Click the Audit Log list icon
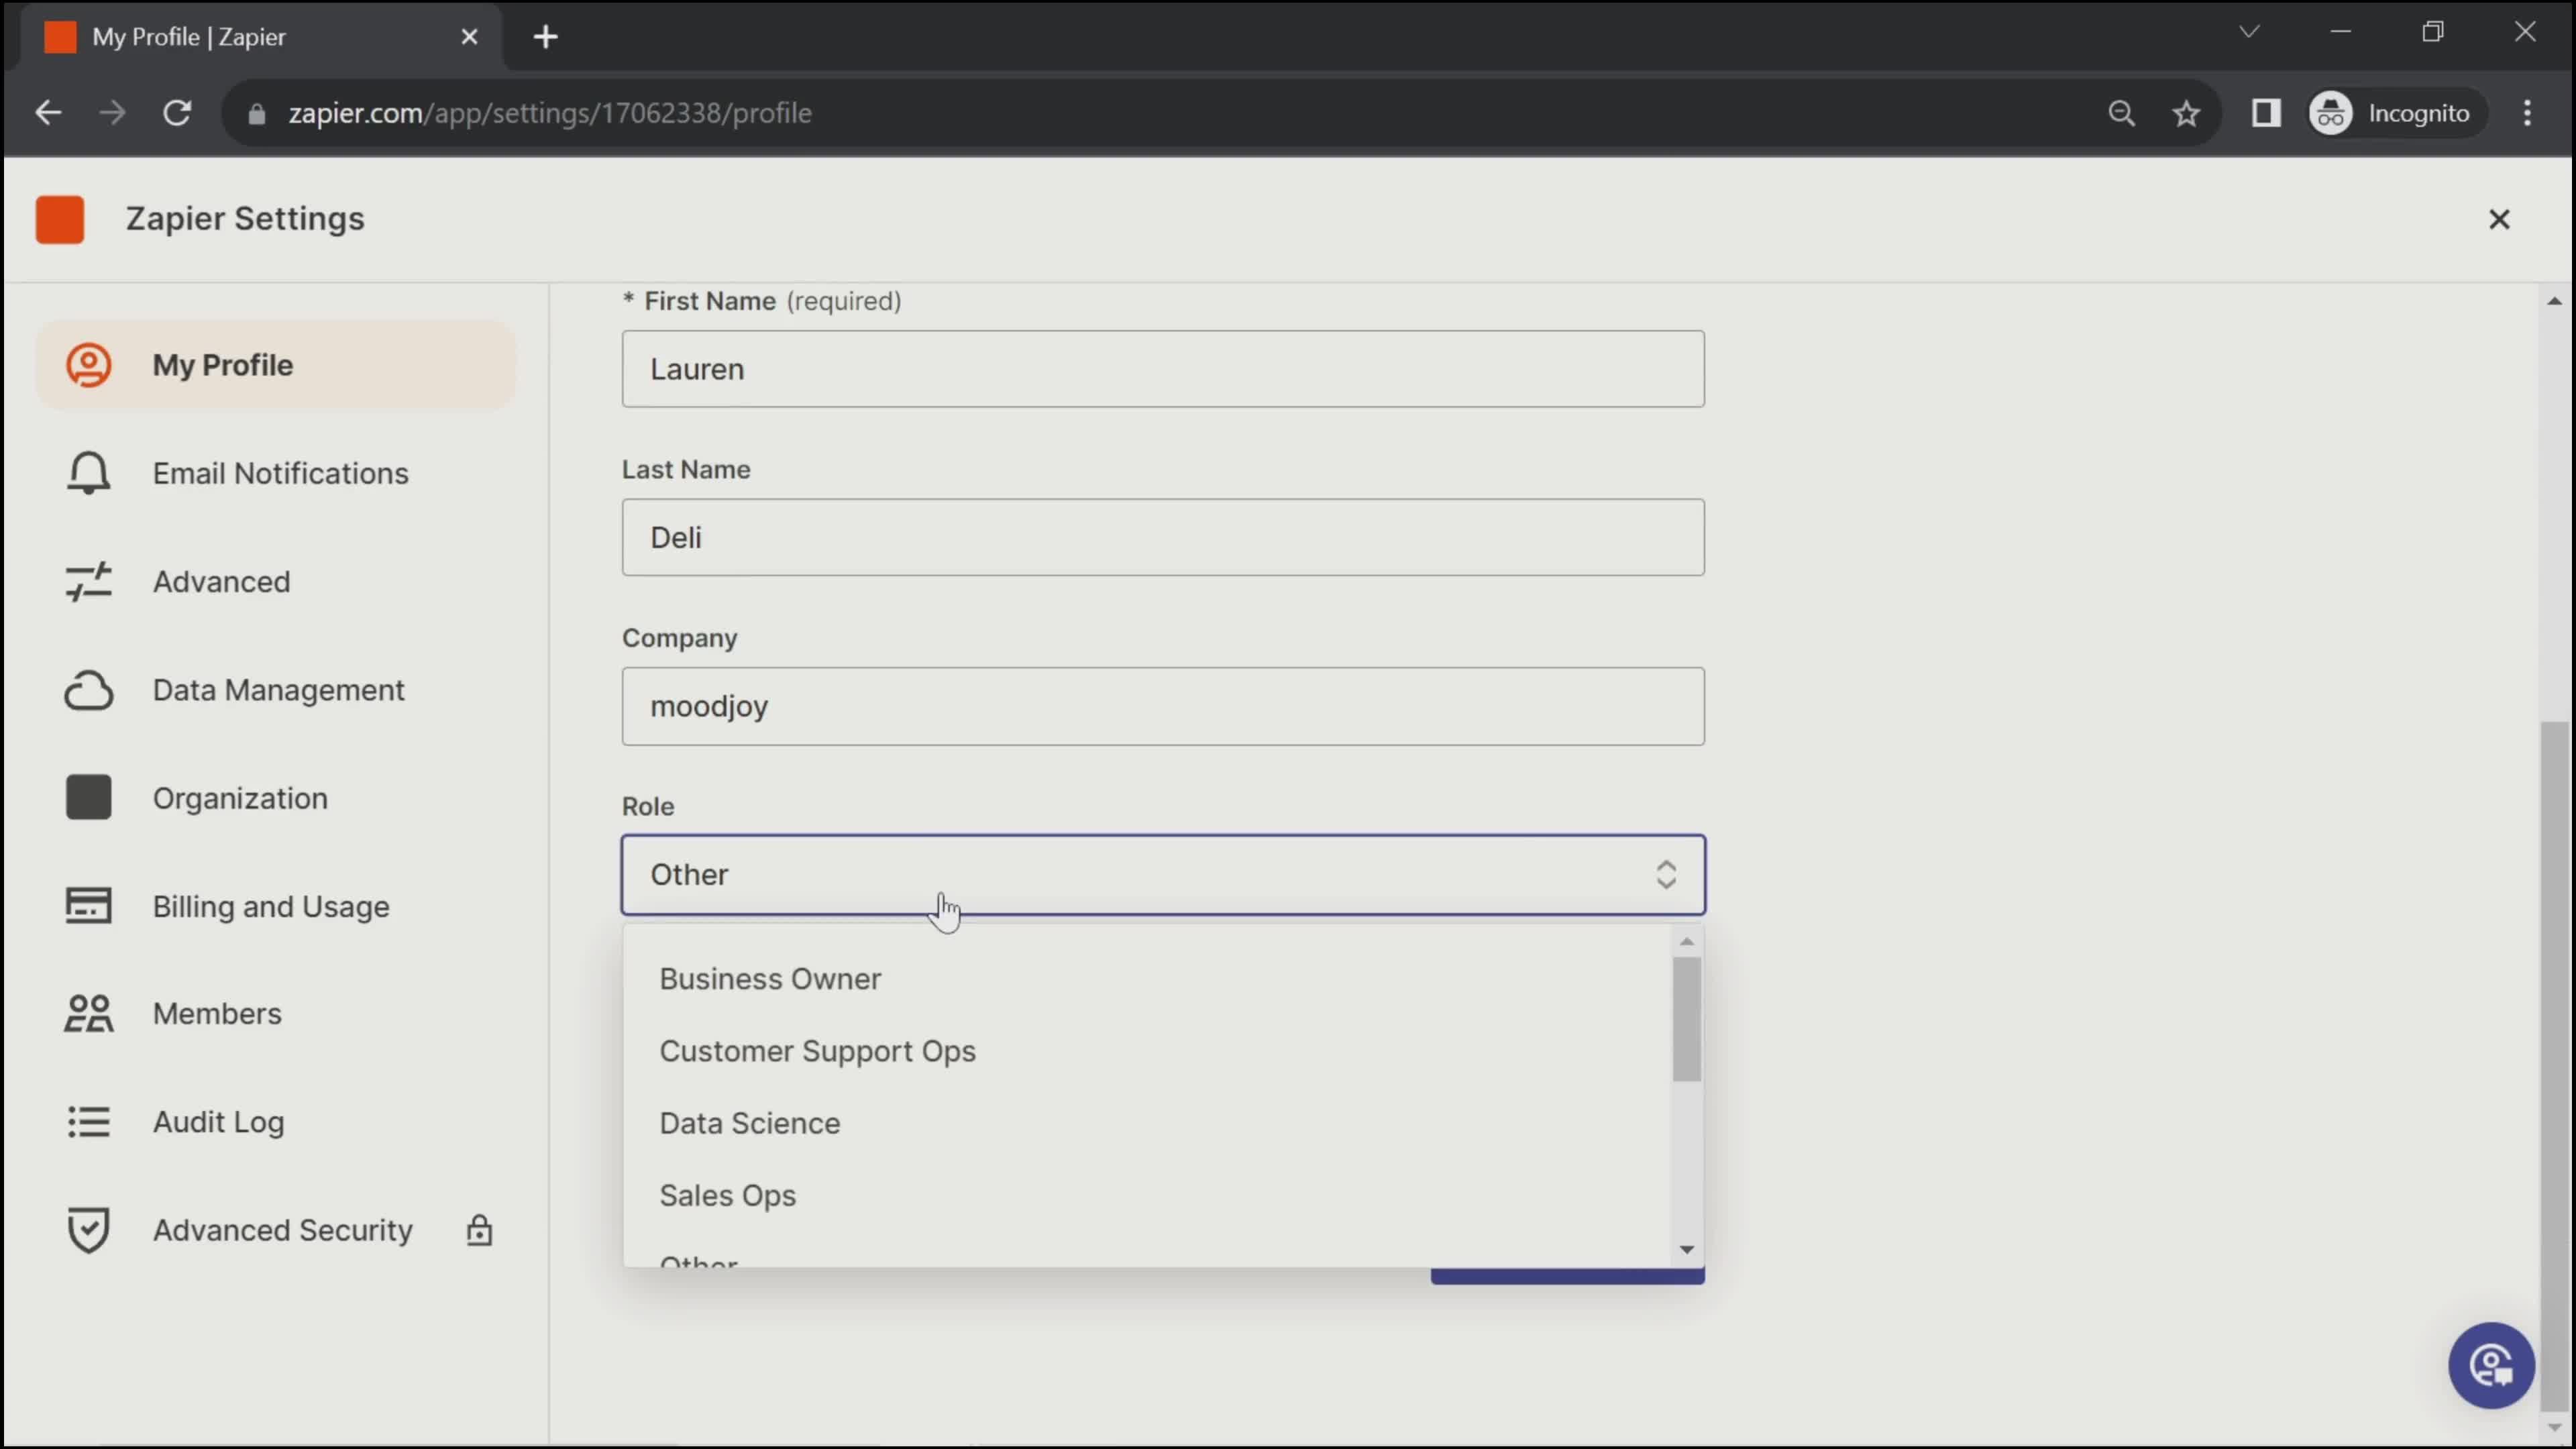 coord(88,1122)
